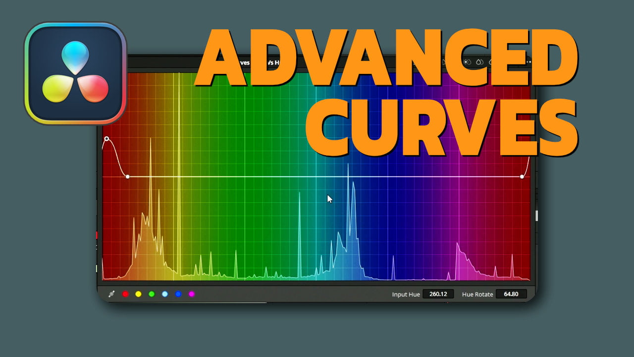The image size is (634, 357).
Task: Select the raised curve control point in red
Action: [106, 139]
